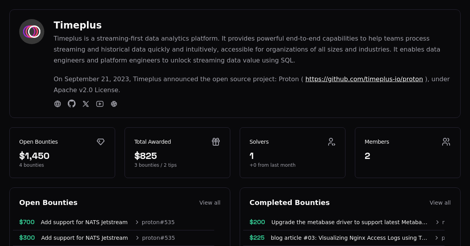Click the Timeplus logo avatar
Screen dimensions: 470x246
32,32
